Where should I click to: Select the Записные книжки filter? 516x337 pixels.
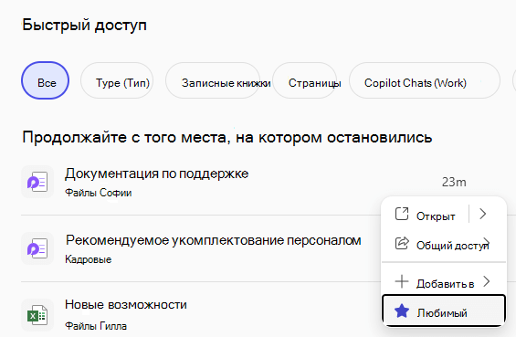213,80
